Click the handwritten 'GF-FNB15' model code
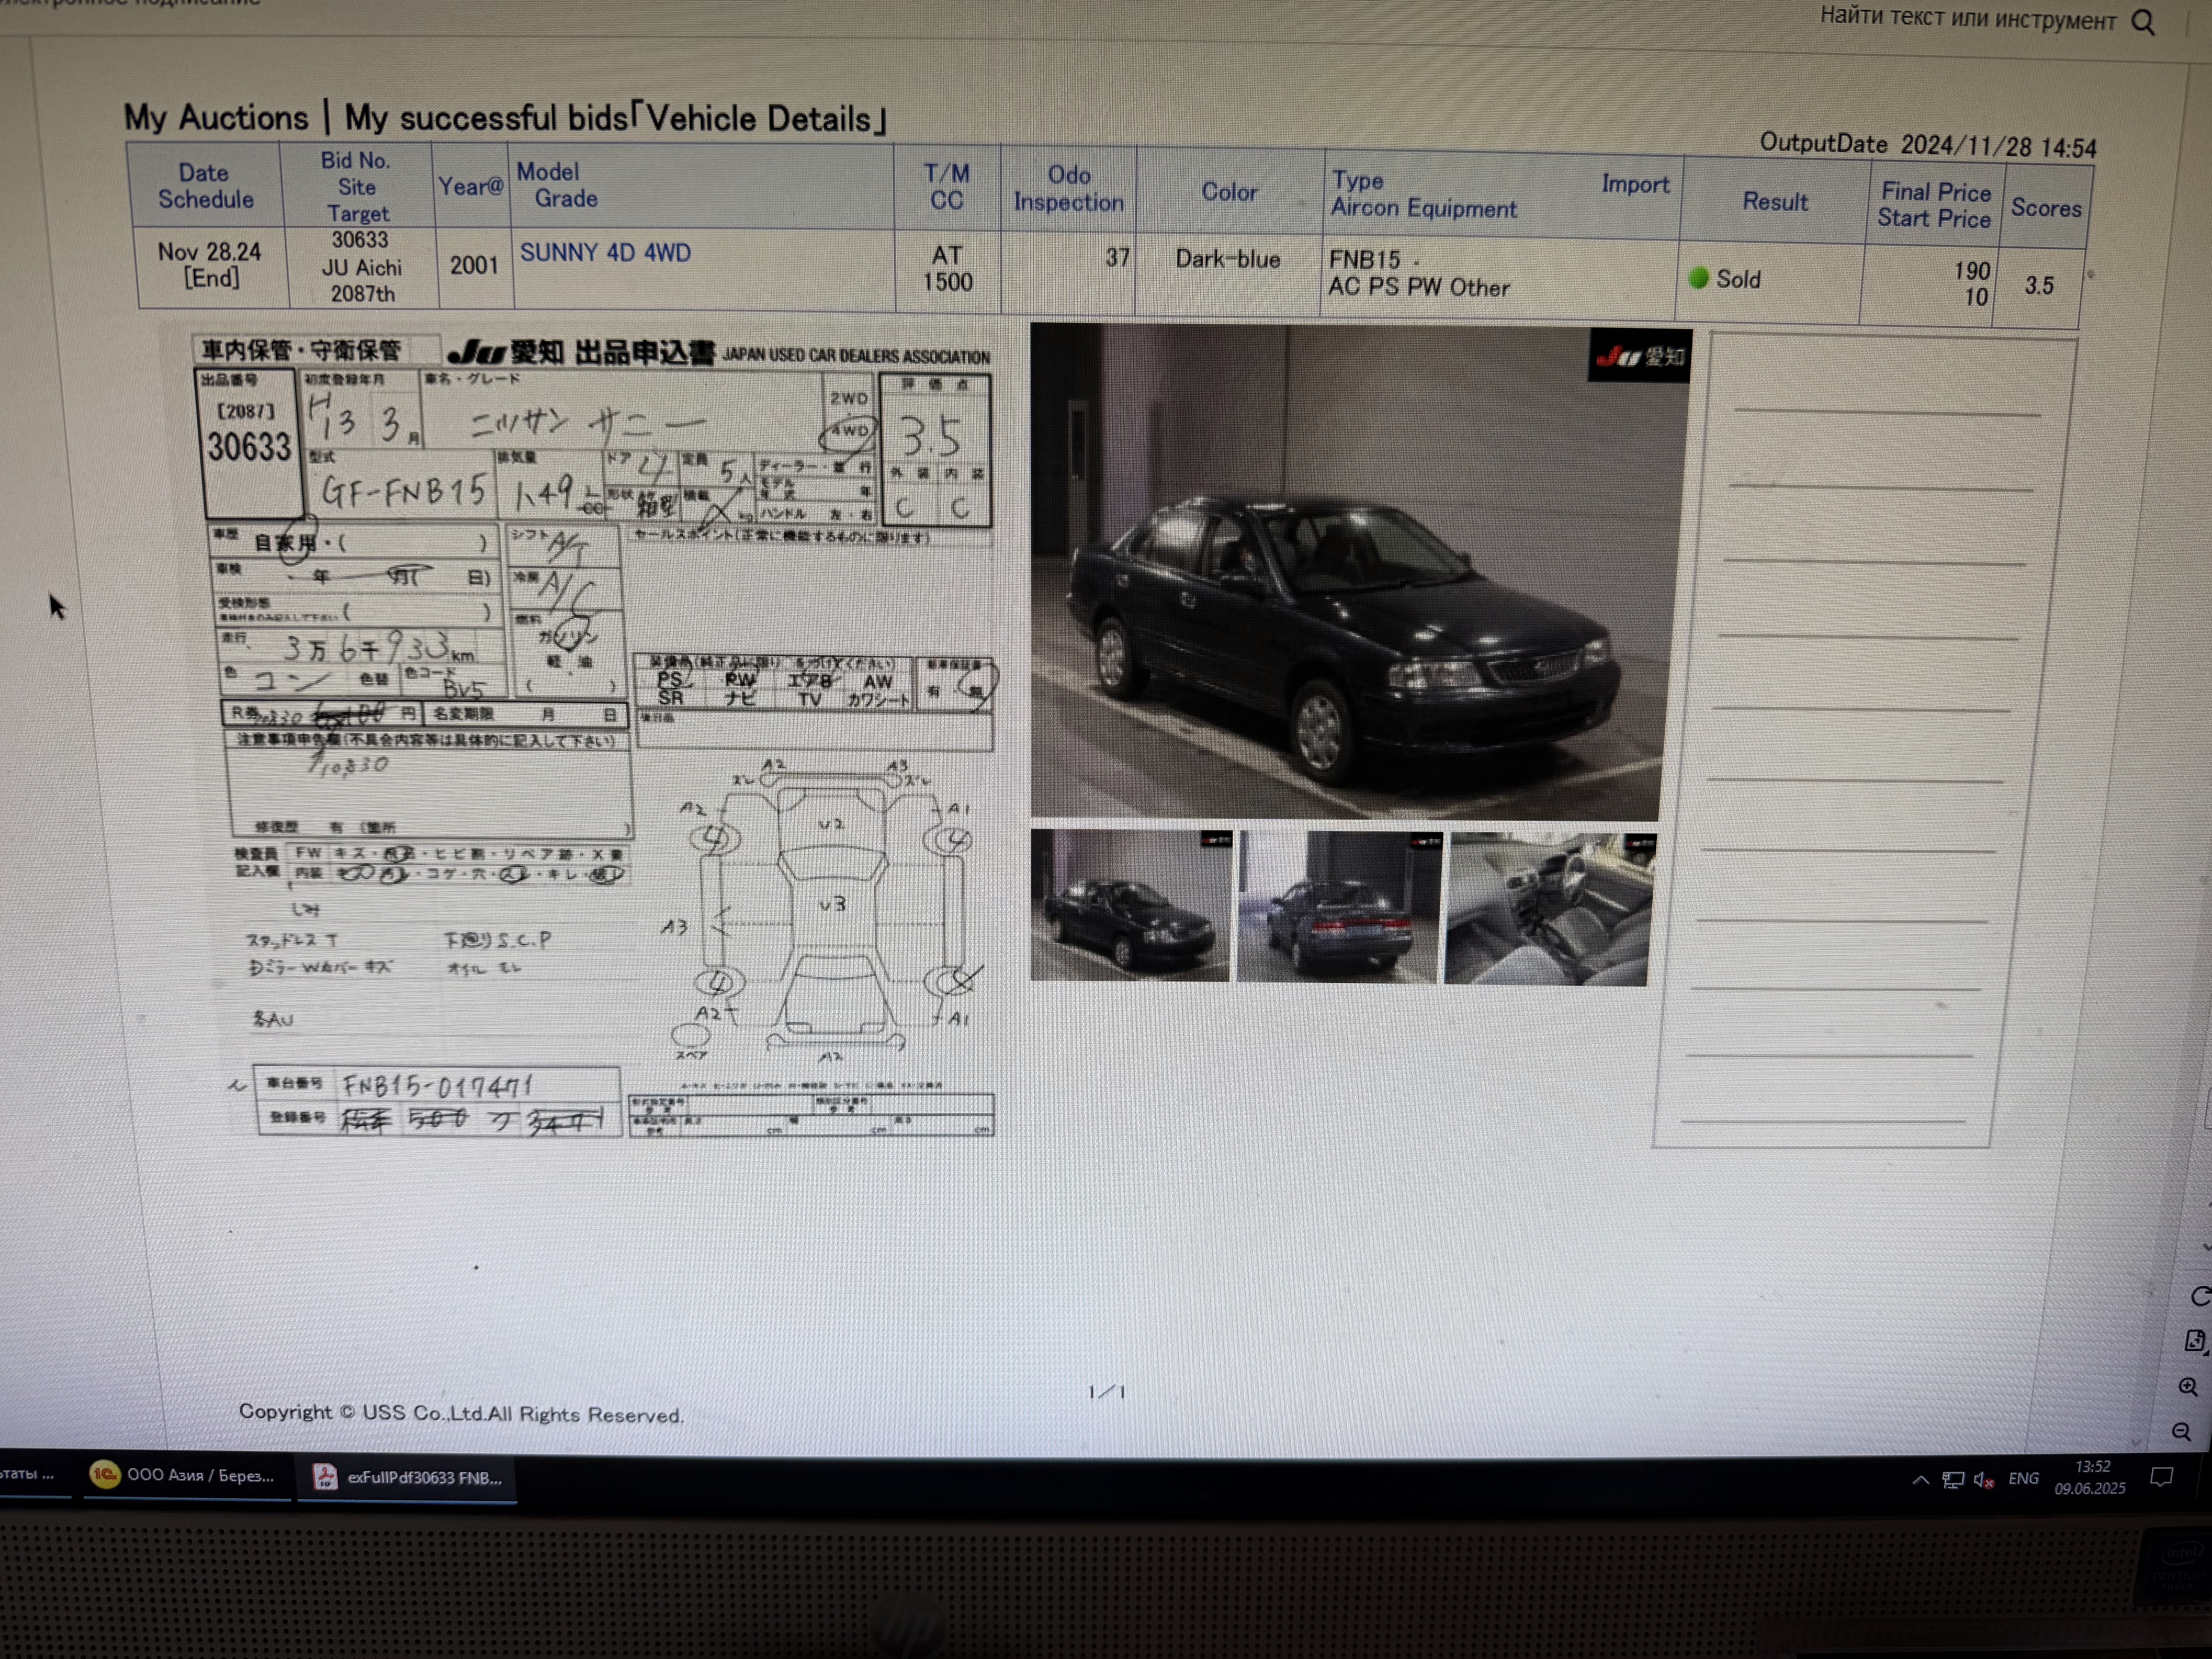 [x=404, y=491]
